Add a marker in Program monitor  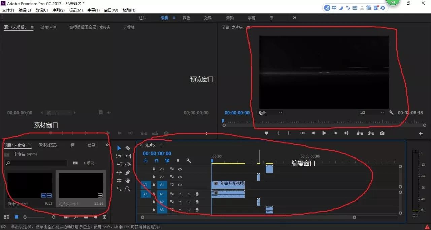pyautogui.click(x=266, y=133)
